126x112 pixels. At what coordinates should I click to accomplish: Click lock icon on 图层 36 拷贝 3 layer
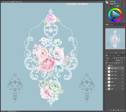tap(123, 72)
